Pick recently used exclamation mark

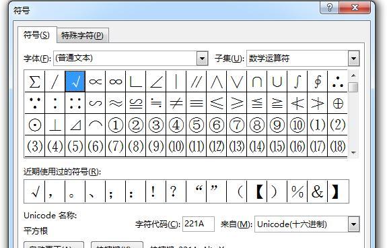156,191
